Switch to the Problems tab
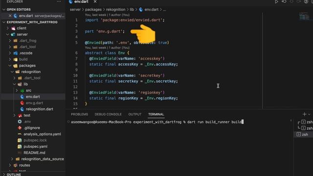This screenshot has height=176, width=313. point(79,114)
